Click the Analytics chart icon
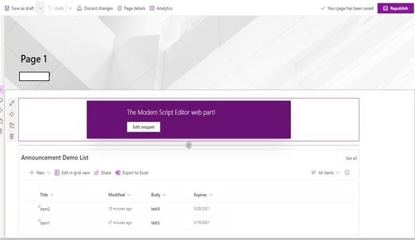The width and height of the screenshot is (415, 240). [x=152, y=9]
